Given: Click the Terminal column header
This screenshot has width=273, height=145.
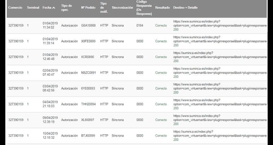Looking at the screenshot, I should click(33, 8).
